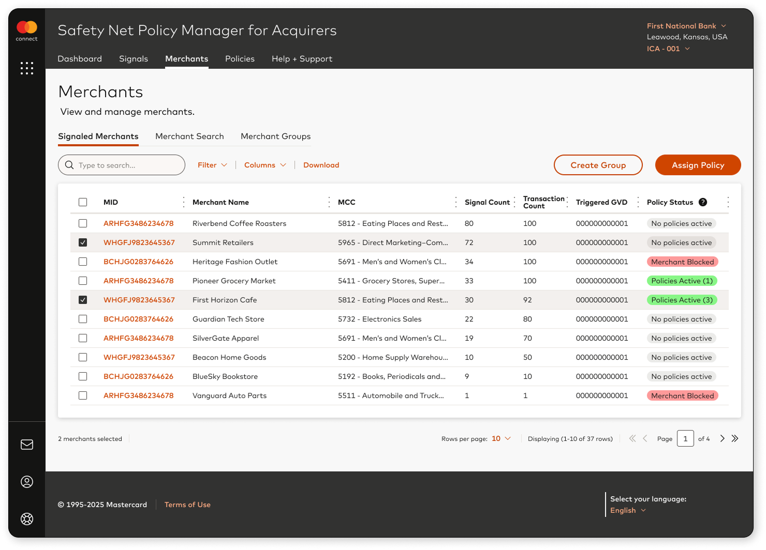This screenshot has height=550, width=766.
Task: Open Merchant Name column options dots
Action: coord(329,202)
